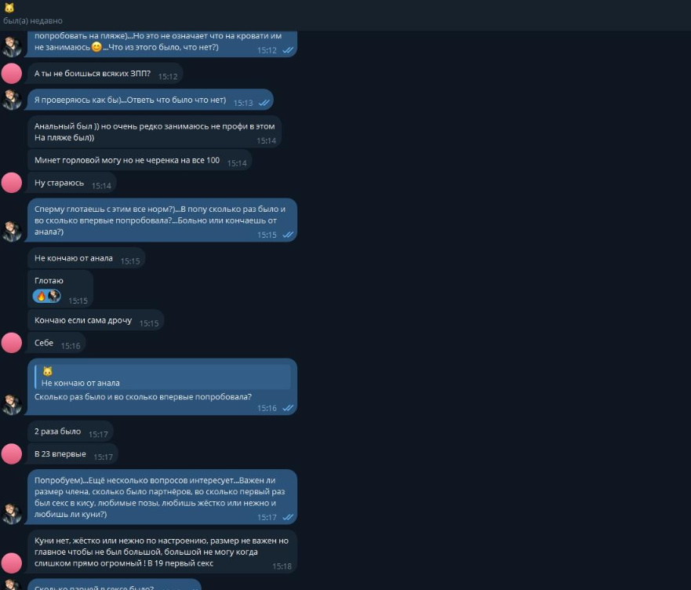The image size is (691, 590).
Task: Click the "был(а) недавно" status line
Action: (x=33, y=20)
